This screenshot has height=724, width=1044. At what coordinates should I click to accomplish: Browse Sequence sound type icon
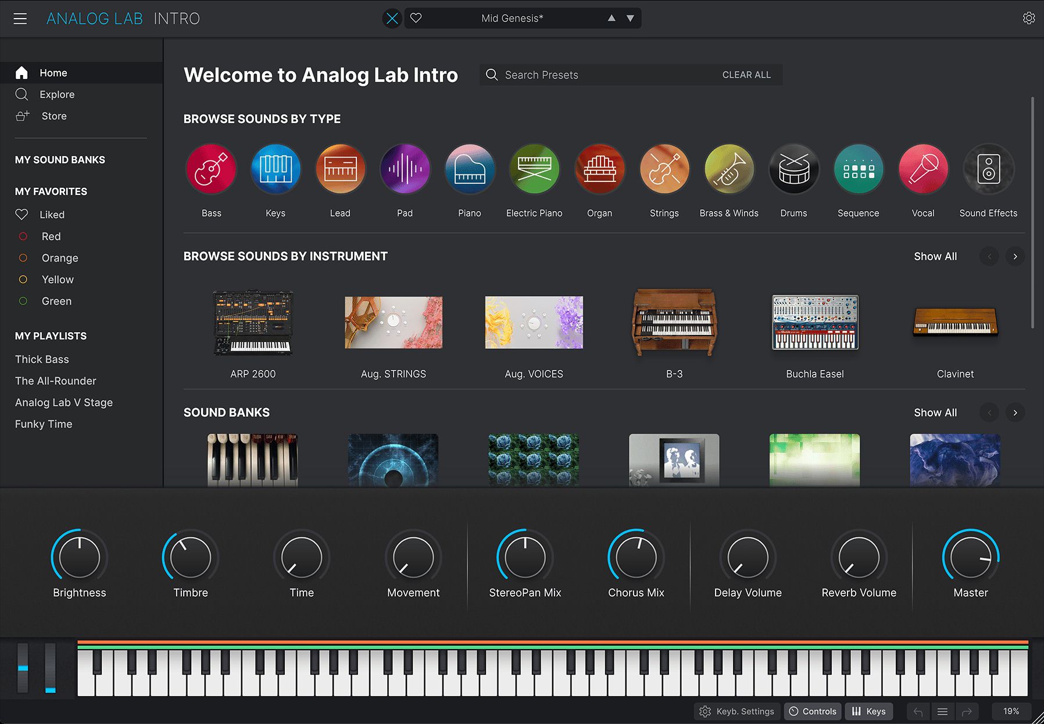(859, 169)
